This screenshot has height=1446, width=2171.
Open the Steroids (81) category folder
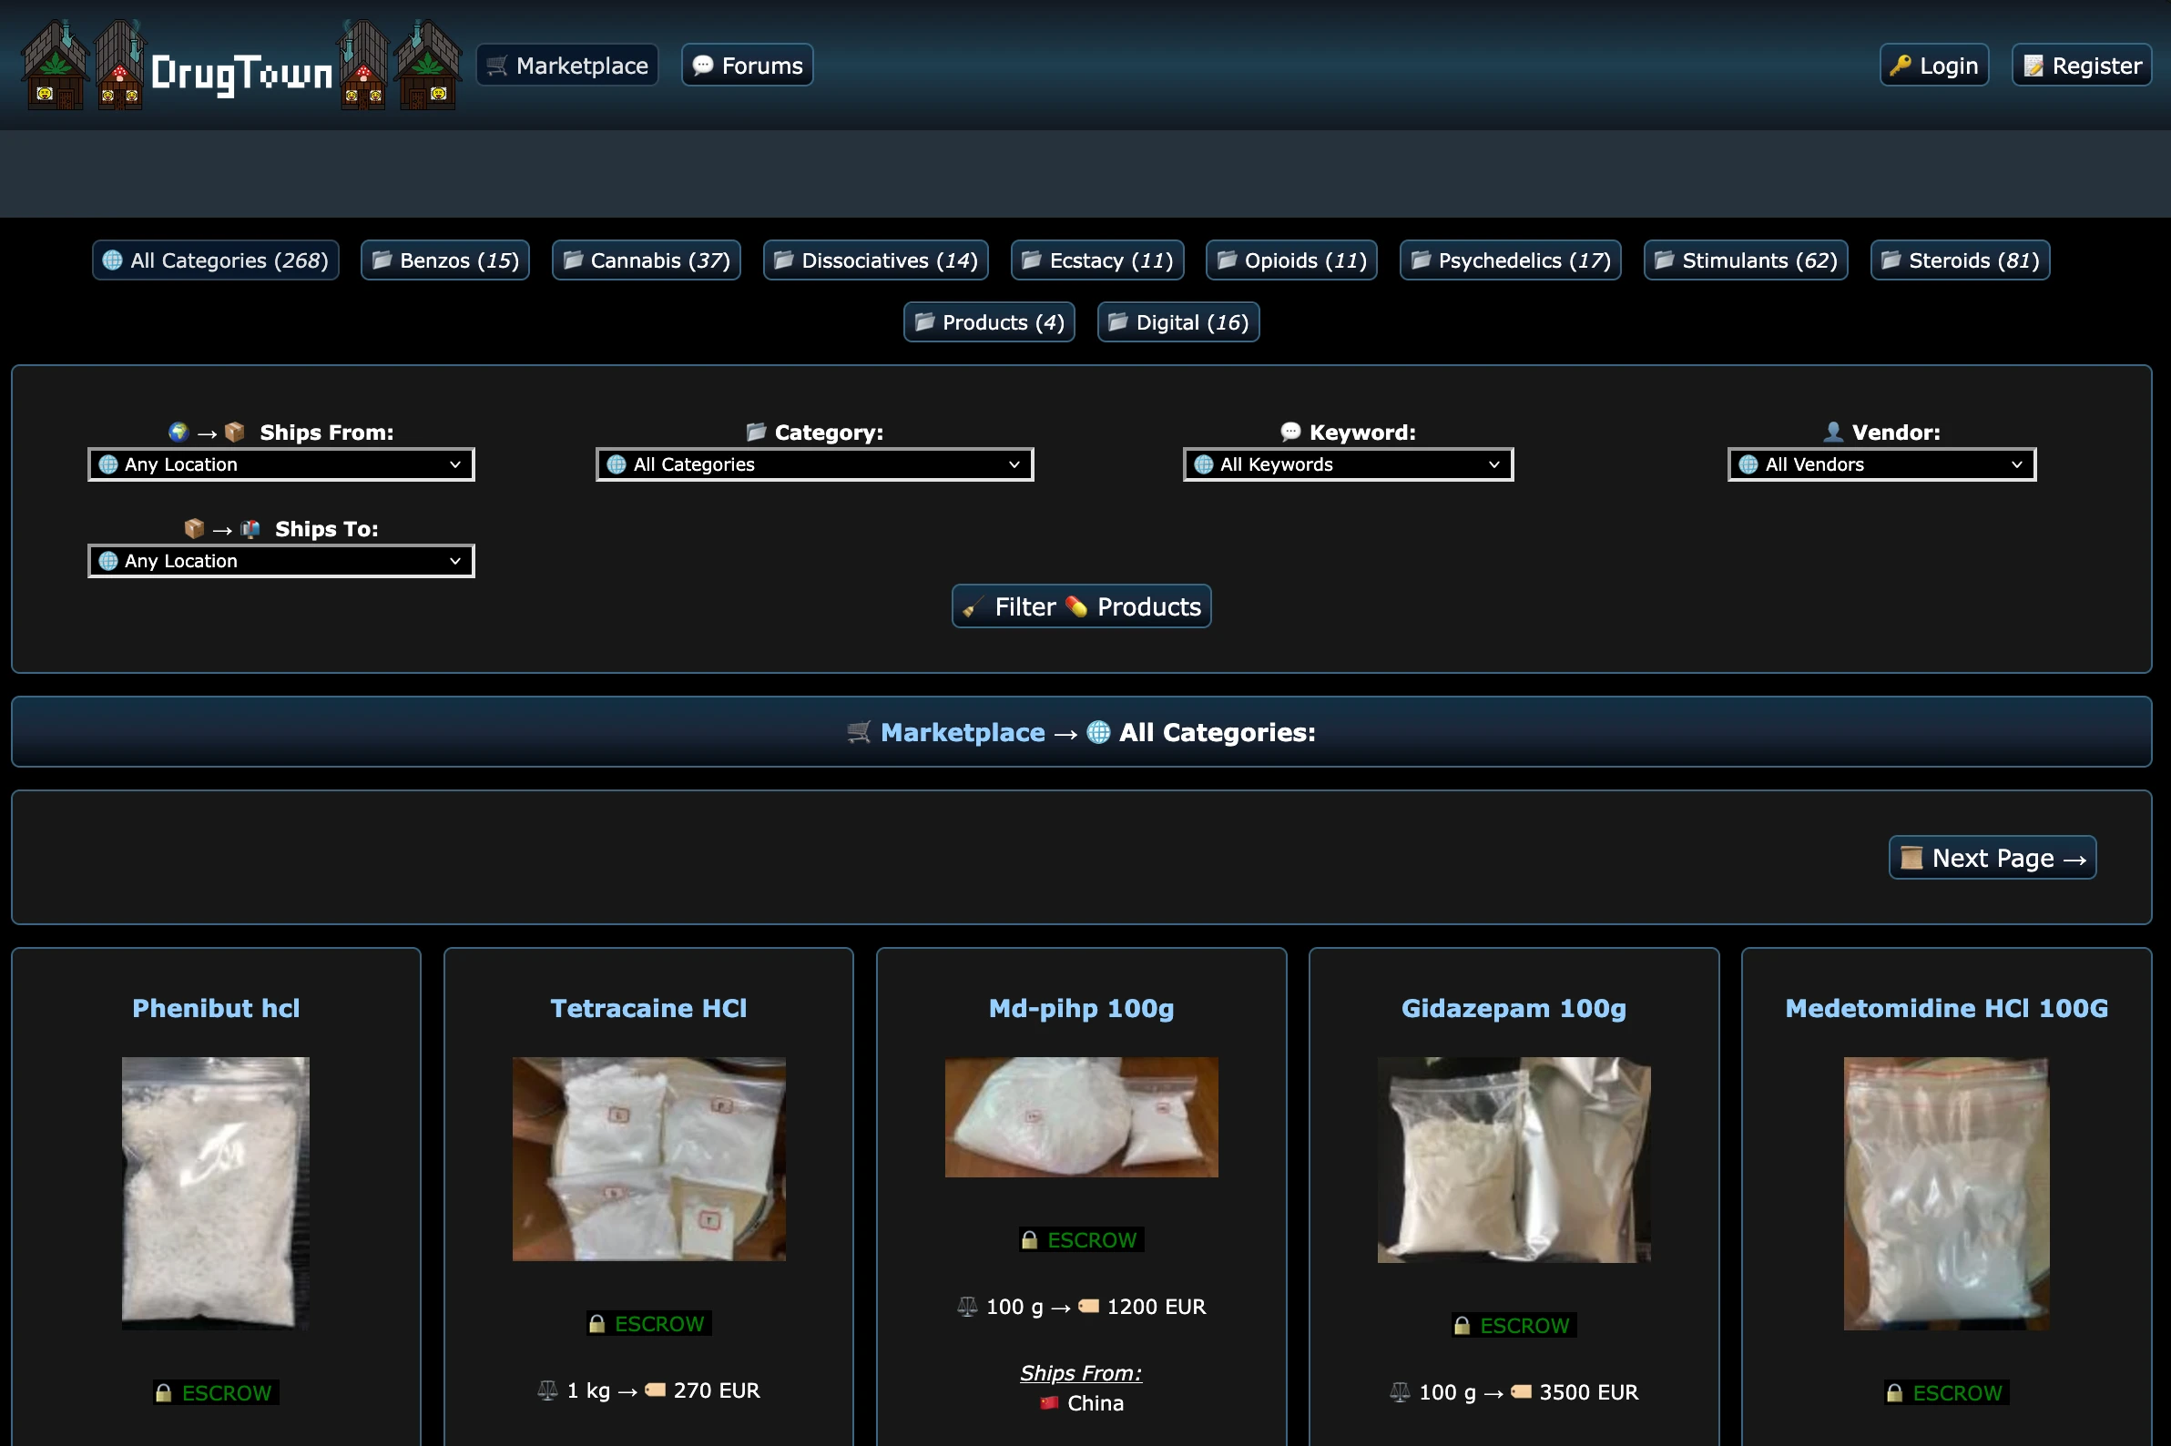tap(1959, 260)
